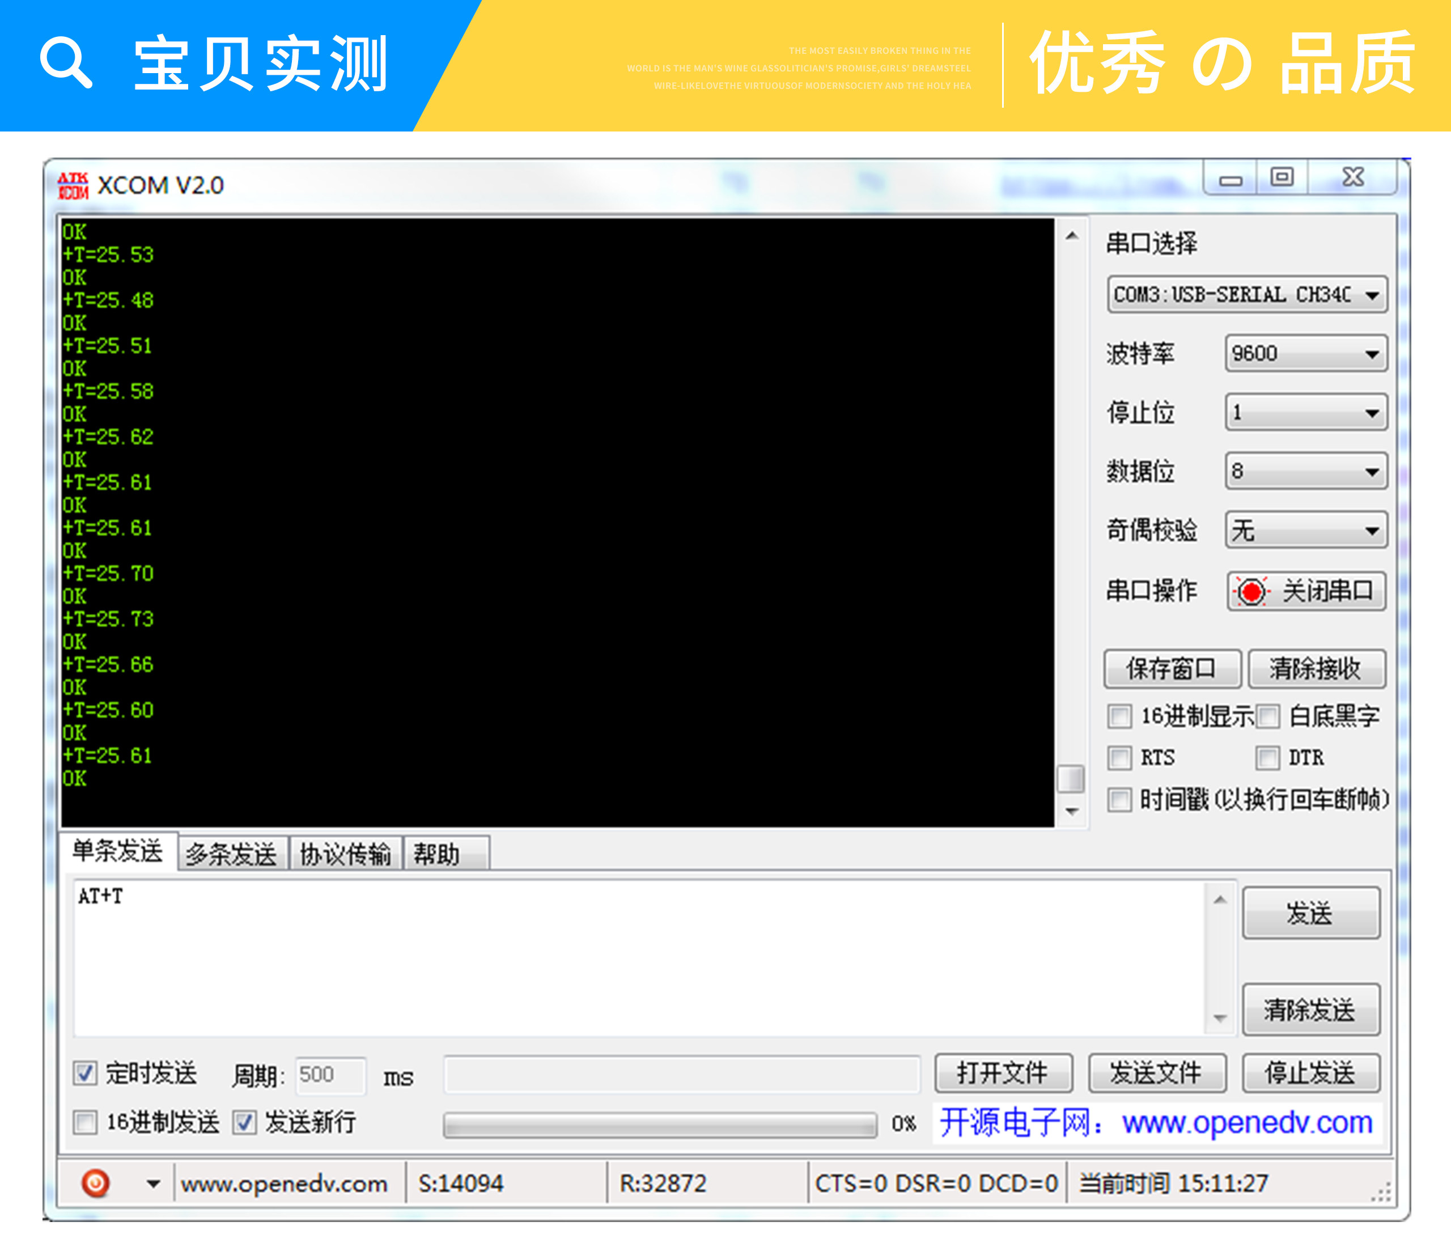This screenshot has width=1451, height=1247.
Task: Click the 保存窗口 save window button
Action: coord(1172,669)
